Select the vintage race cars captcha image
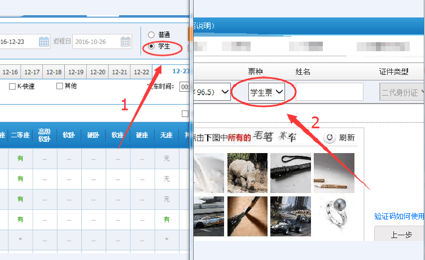Viewport: 425px width, 260px height. click(x=291, y=216)
